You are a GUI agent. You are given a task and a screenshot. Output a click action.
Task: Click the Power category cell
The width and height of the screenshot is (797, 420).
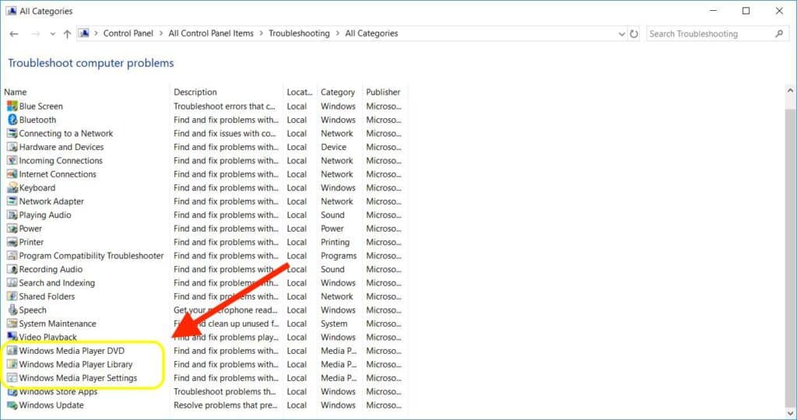332,229
